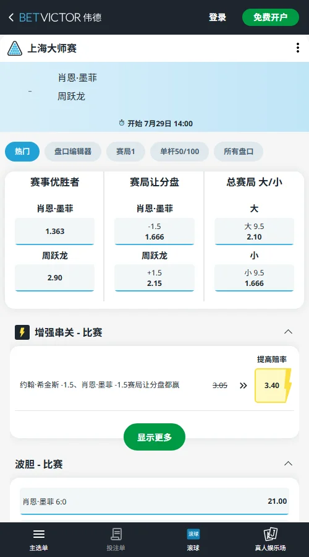Image resolution: width=309 pixels, height=557 pixels.
Task: Open the live casino cards icon
Action: (x=270, y=534)
